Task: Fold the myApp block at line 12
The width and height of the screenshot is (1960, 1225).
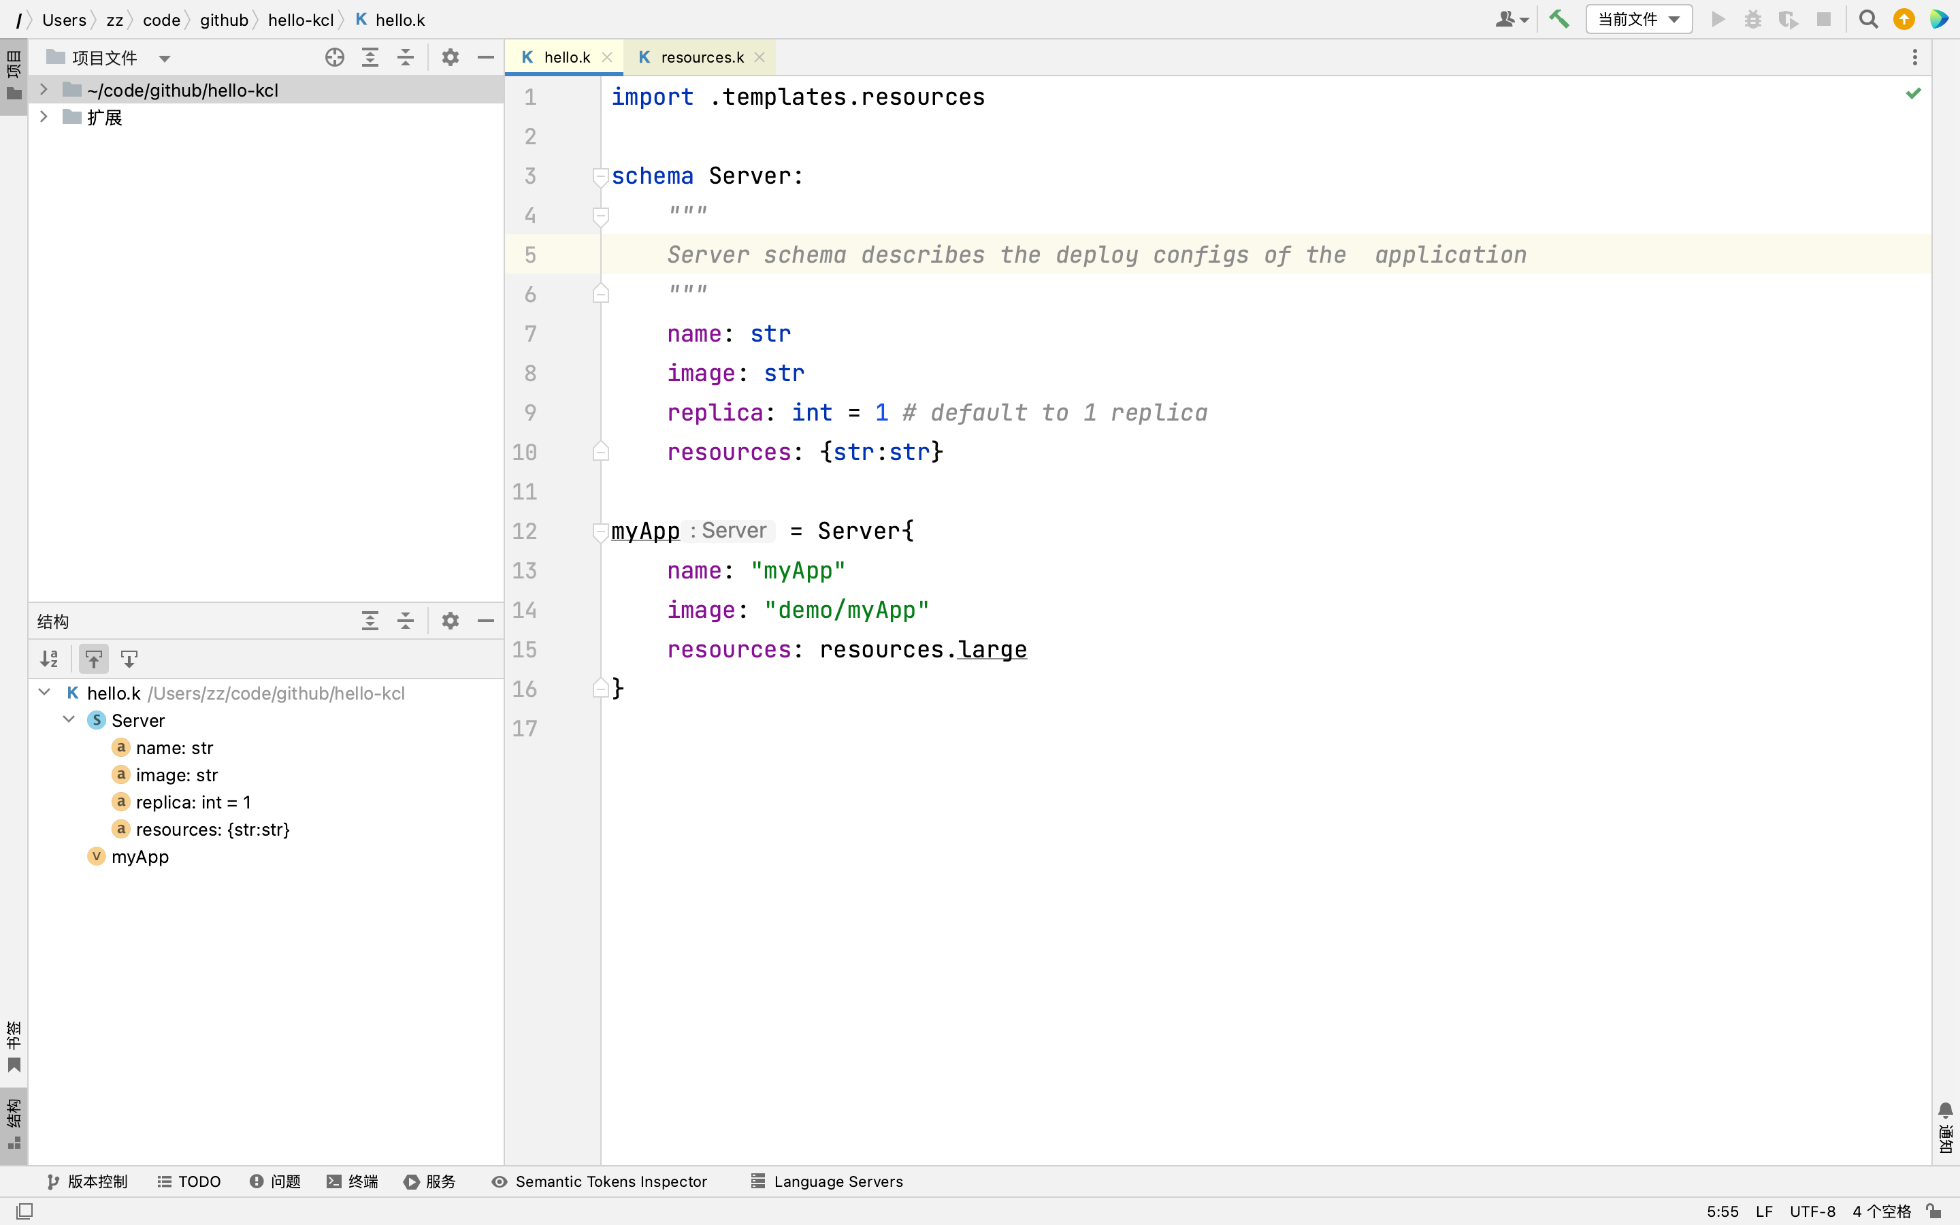Action: (x=601, y=532)
